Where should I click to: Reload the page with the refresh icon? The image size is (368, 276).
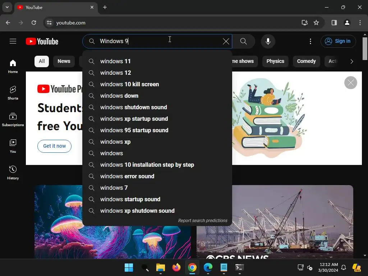click(34, 23)
